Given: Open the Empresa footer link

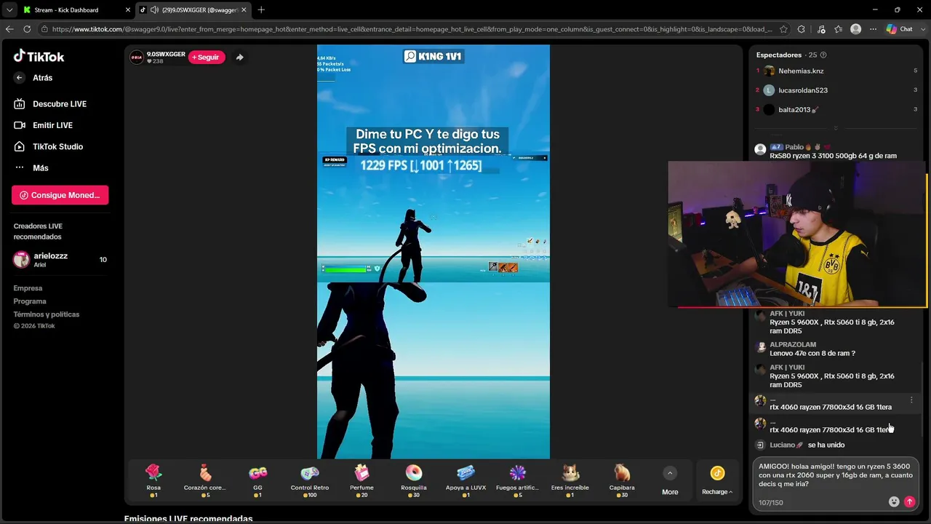Looking at the screenshot, I should pos(28,288).
